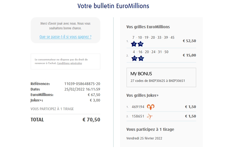Click the 'Vos grilles Joker+' heading

(143, 95)
